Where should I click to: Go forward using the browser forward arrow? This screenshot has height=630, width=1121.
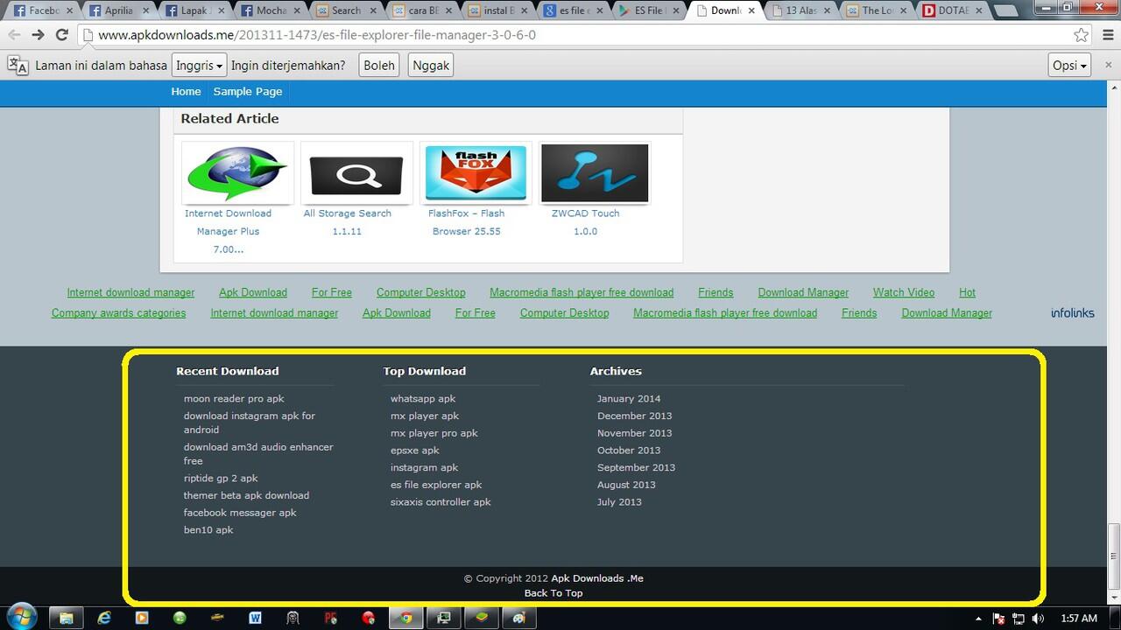coord(38,35)
